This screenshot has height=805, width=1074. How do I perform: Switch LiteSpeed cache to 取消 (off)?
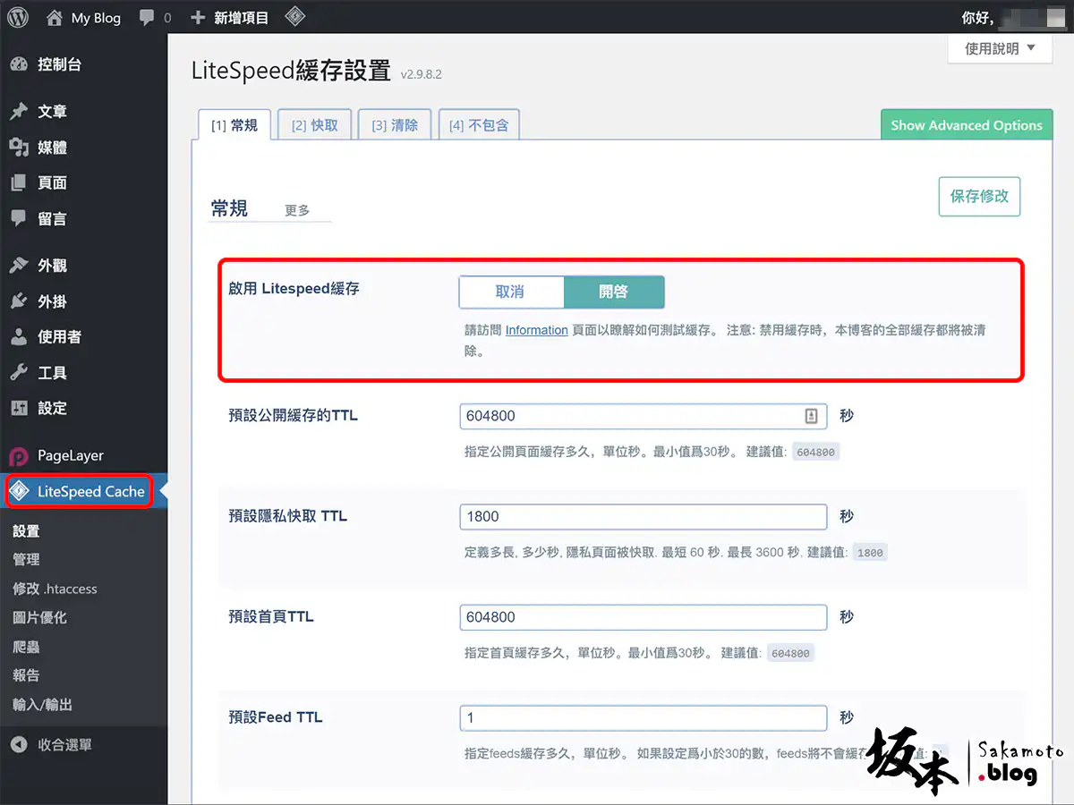(x=510, y=292)
